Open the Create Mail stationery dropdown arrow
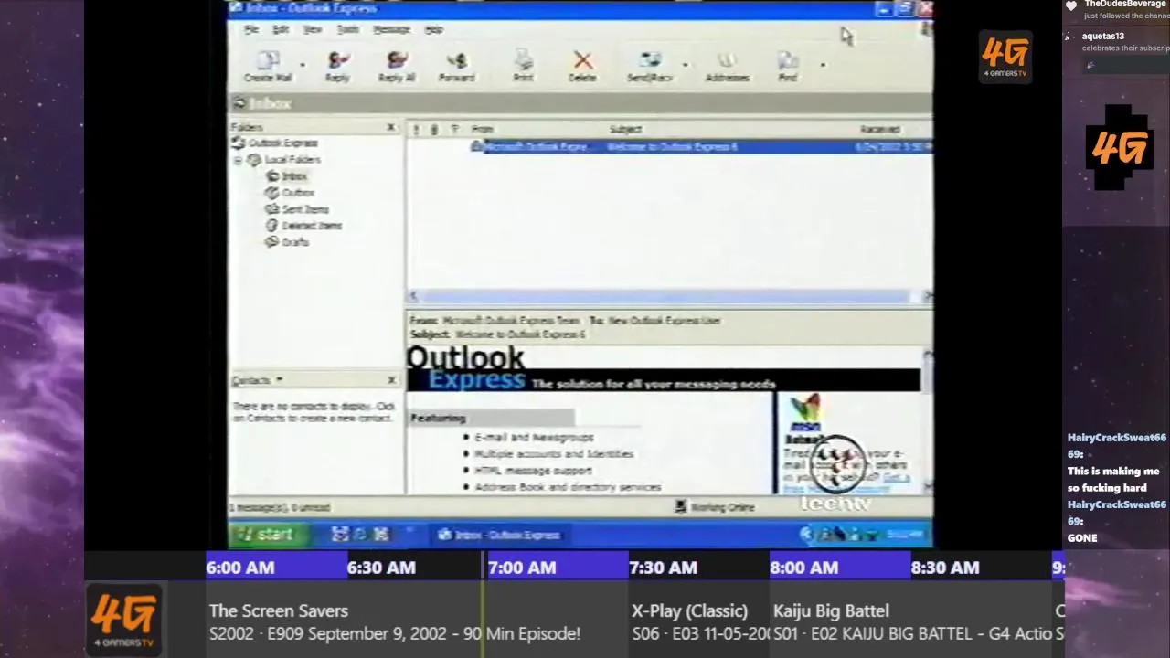 pos(303,66)
